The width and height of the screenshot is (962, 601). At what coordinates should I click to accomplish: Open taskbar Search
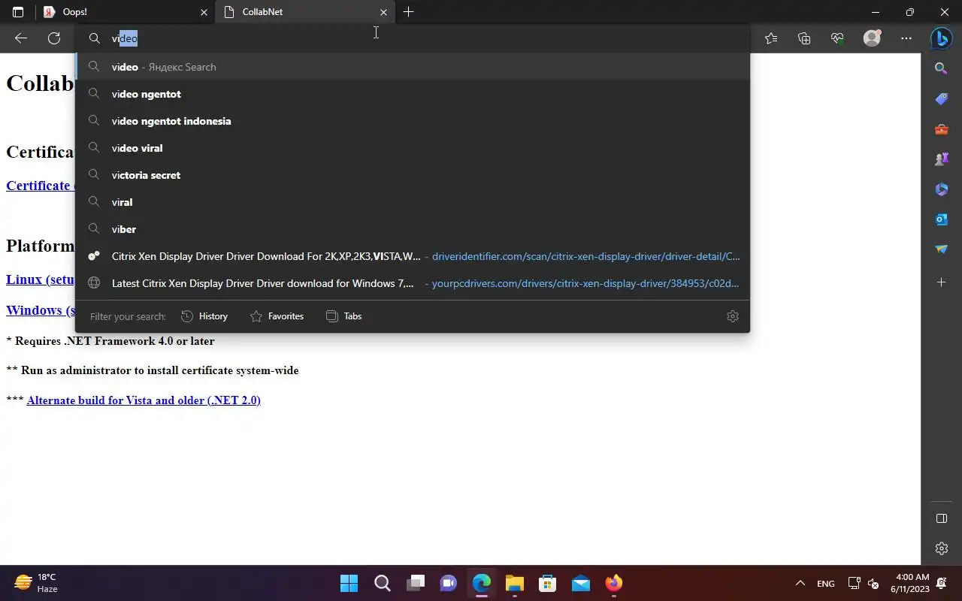(382, 583)
